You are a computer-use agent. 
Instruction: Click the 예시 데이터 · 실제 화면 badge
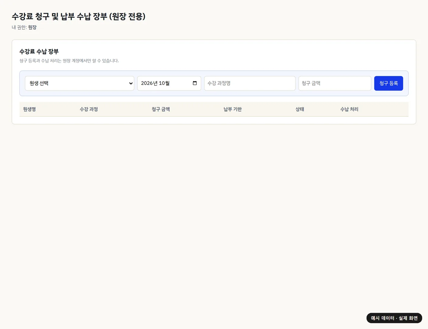pos(394,318)
